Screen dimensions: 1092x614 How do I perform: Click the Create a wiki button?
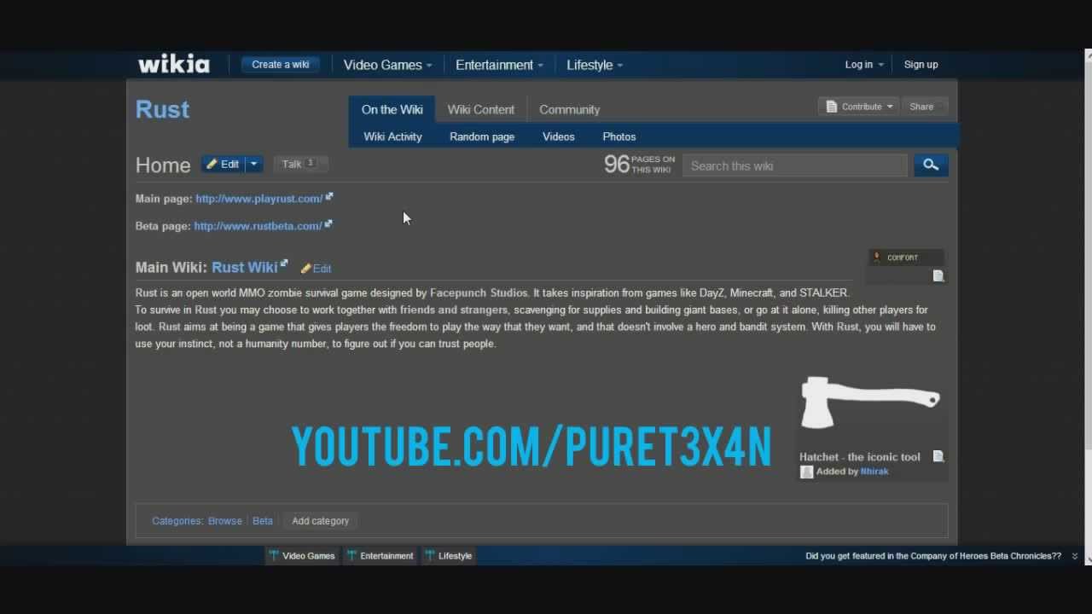(280, 65)
